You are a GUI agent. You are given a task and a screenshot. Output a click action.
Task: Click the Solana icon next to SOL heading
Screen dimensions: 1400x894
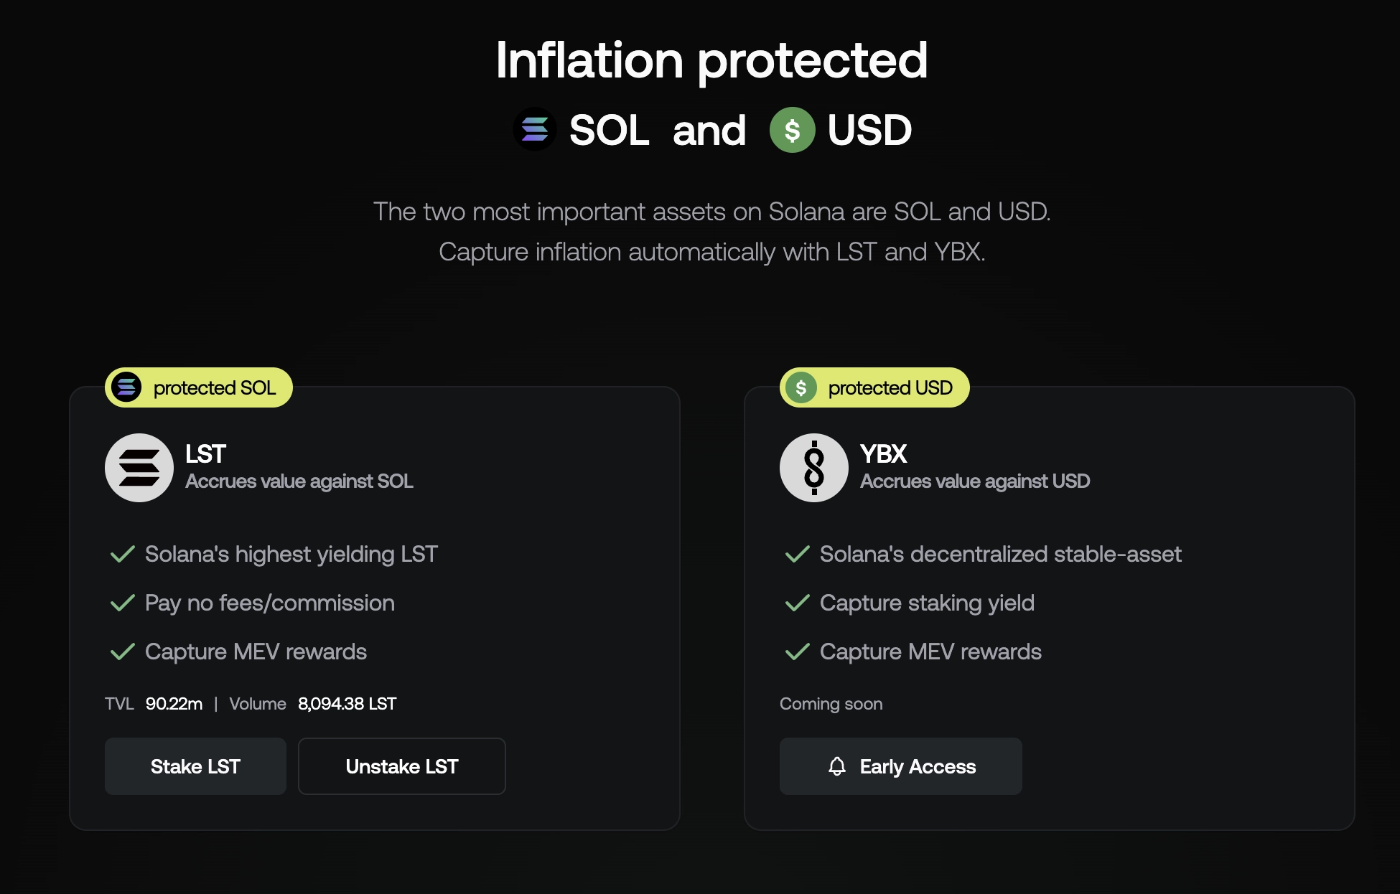pos(534,130)
